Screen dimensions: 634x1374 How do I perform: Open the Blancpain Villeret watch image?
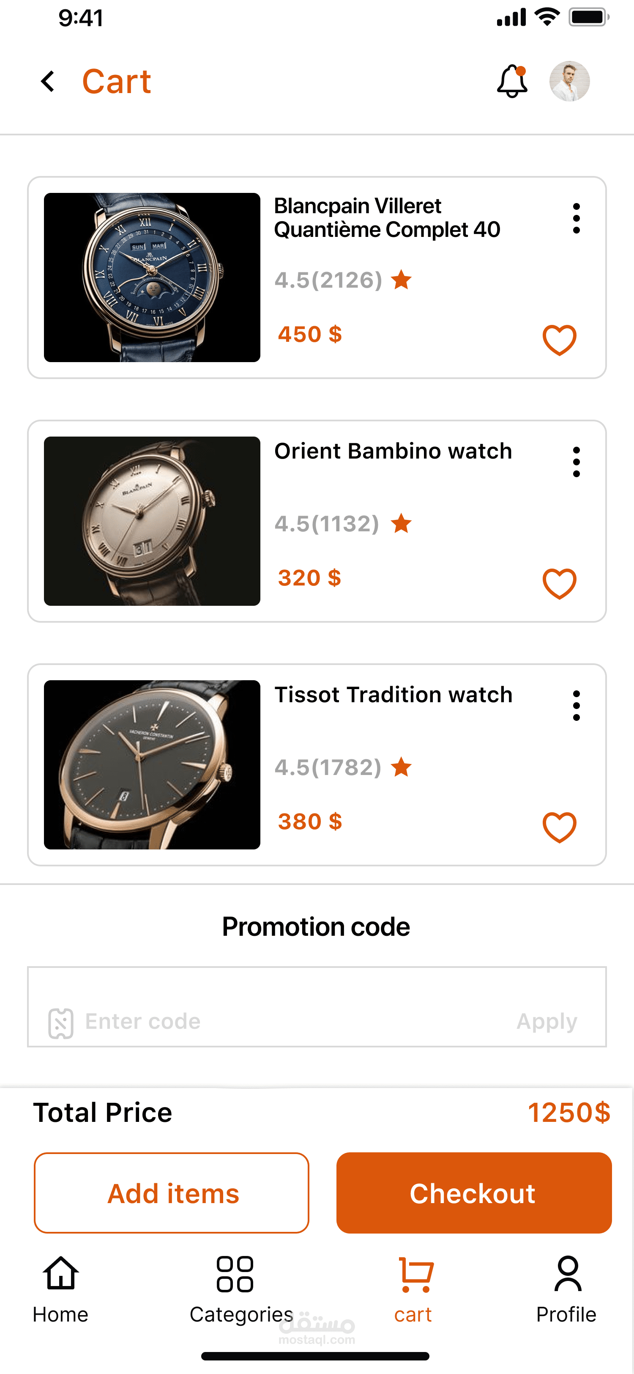tap(153, 278)
